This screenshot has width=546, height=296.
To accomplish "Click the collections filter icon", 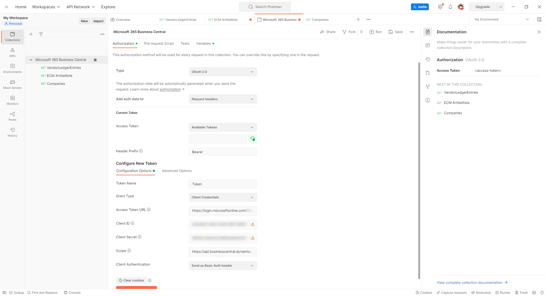I will [41, 34].
